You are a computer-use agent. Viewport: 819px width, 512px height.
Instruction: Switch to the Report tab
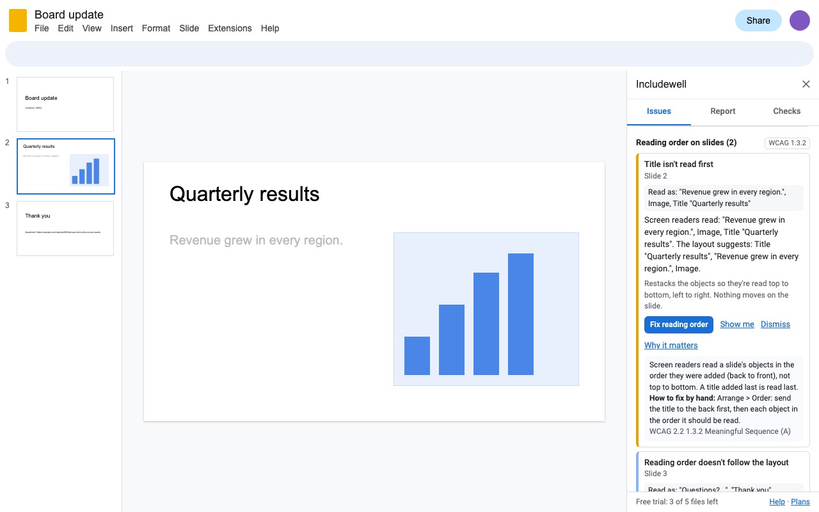[723, 111]
